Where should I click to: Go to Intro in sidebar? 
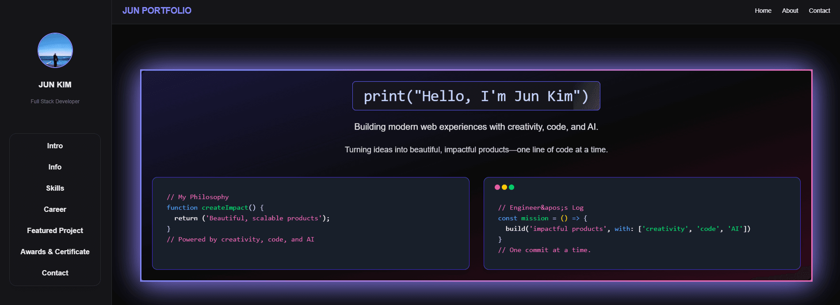(x=55, y=146)
